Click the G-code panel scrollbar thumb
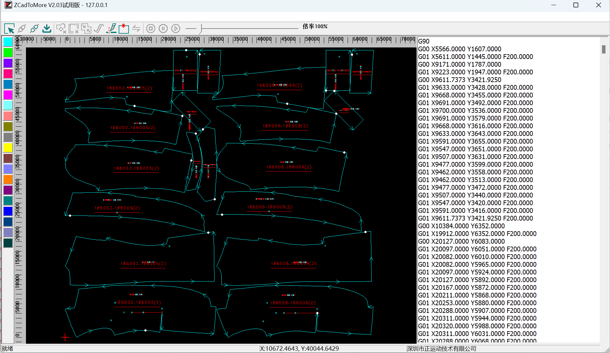Viewport: 610px width, 353px height. 603,49
